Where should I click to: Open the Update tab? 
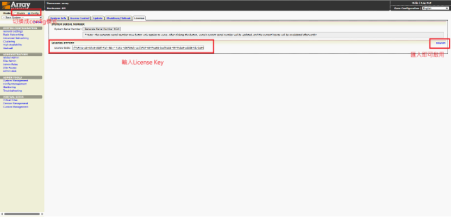(x=98, y=18)
